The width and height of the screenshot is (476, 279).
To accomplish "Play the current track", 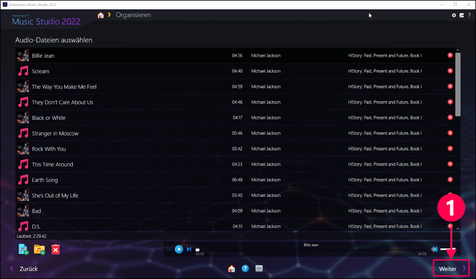I will (x=179, y=249).
